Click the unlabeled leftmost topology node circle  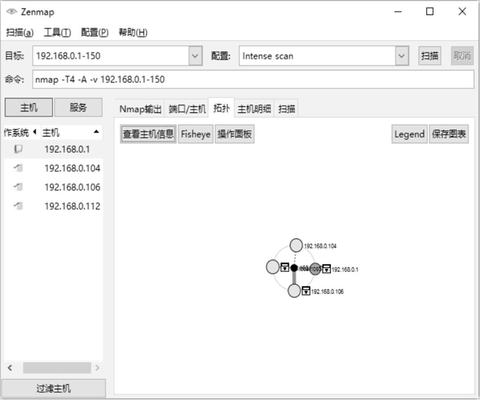coord(273,267)
